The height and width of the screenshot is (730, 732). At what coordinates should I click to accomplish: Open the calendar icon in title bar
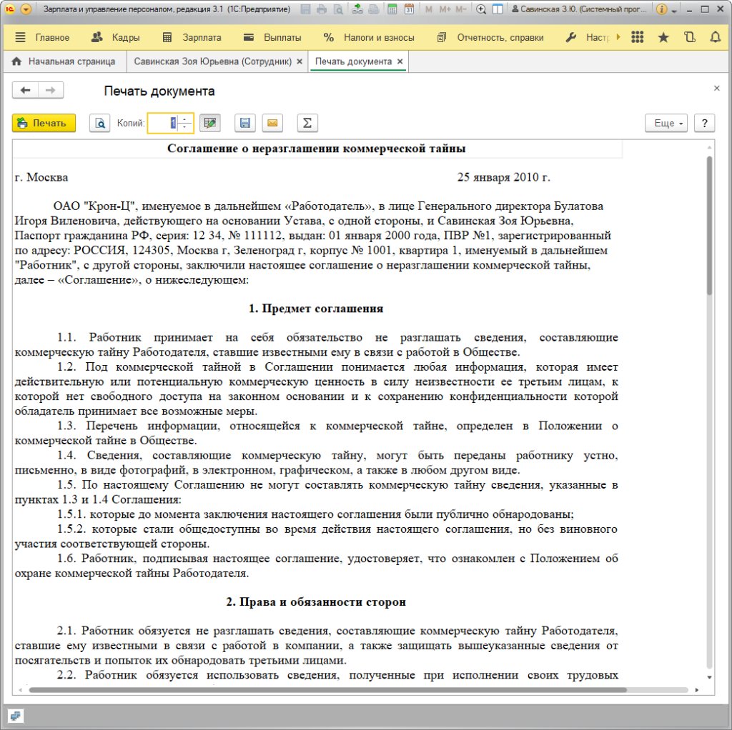pyautogui.click(x=409, y=9)
